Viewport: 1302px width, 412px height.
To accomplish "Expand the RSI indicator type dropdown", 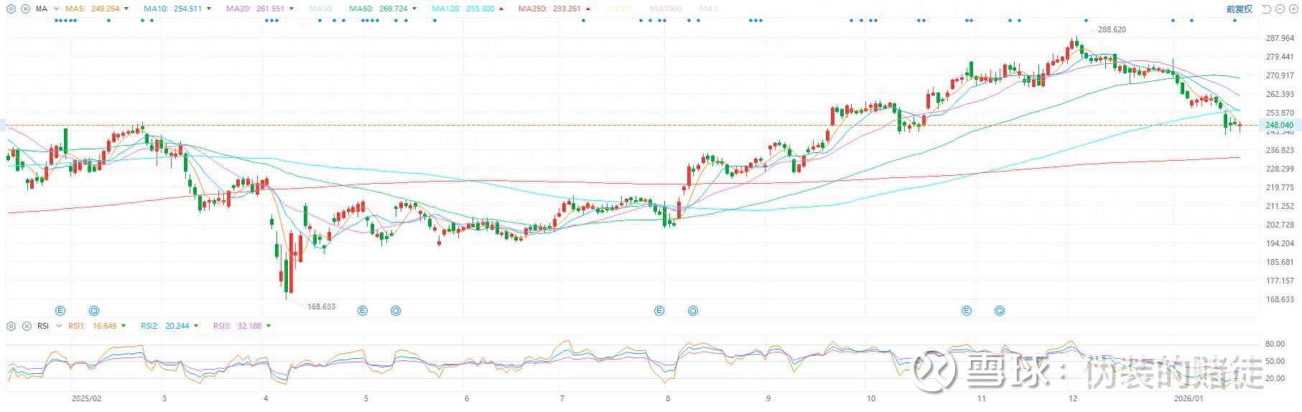I will point(57,326).
